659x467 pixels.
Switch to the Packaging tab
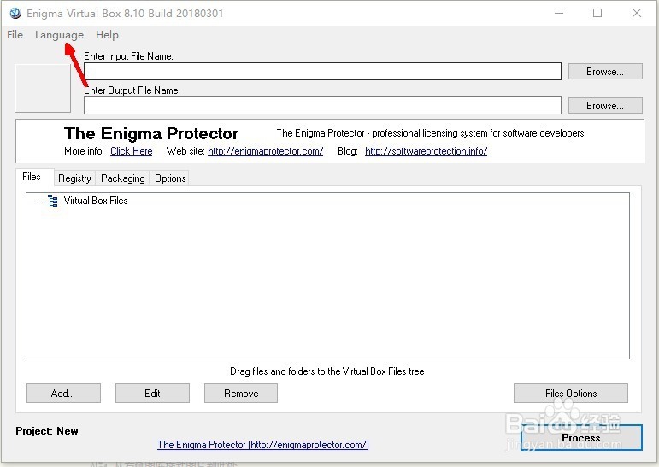(x=123, y=178)
